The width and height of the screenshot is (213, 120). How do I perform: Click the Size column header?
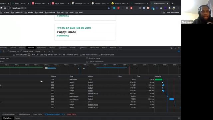point(120,76)
